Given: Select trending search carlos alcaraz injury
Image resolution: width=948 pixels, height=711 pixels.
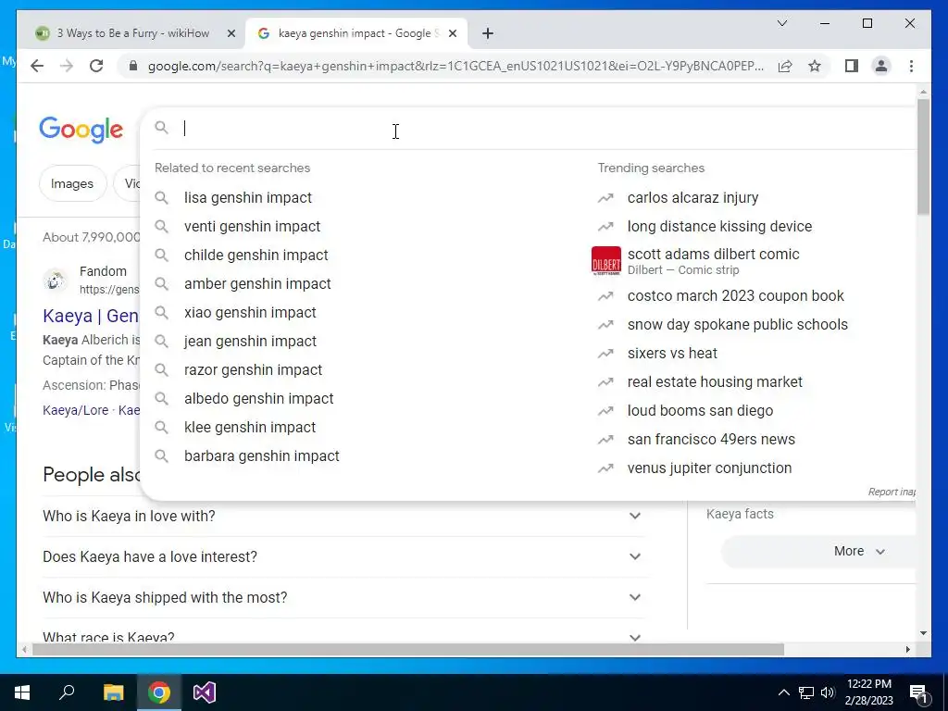Looking at the screenshot, I should click(x=692, y=198).
